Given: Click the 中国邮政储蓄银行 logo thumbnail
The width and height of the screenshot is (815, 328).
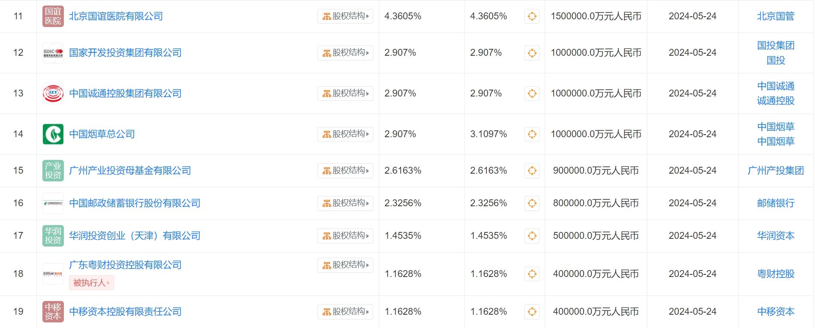Looking at the screenshot, I should pos(53,203).
